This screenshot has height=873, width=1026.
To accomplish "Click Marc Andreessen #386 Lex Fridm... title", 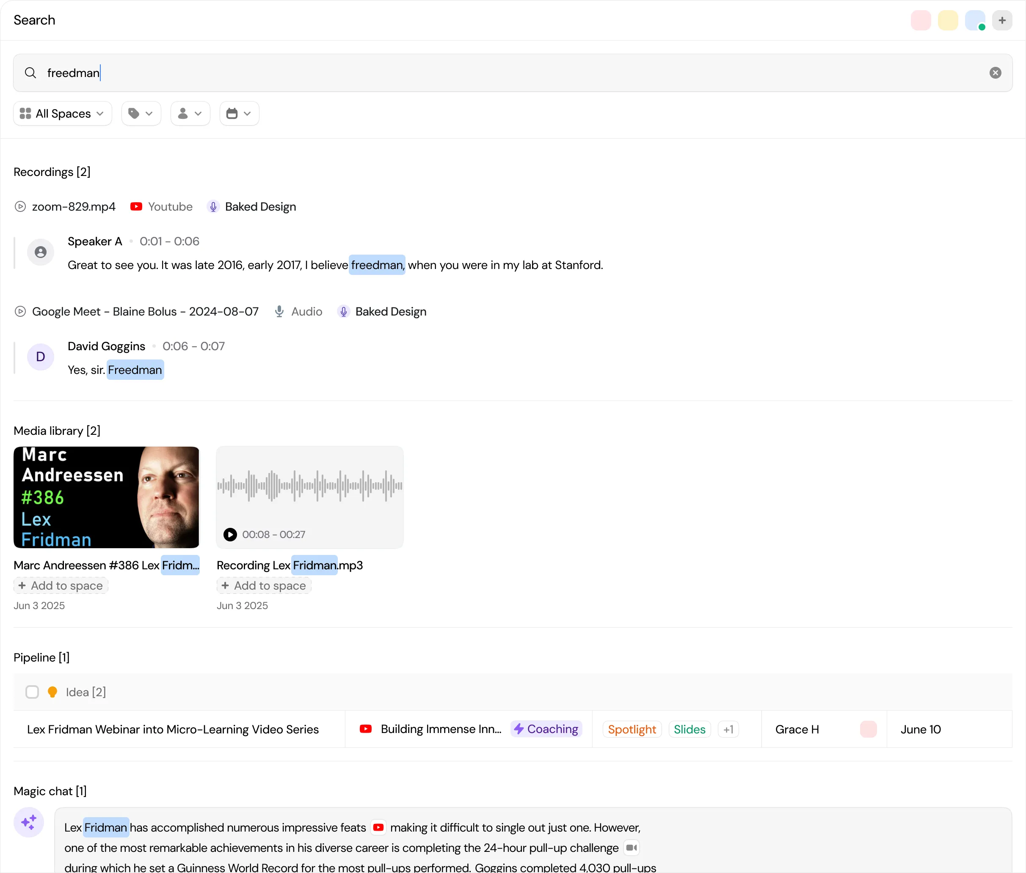I will pos(107,565).
